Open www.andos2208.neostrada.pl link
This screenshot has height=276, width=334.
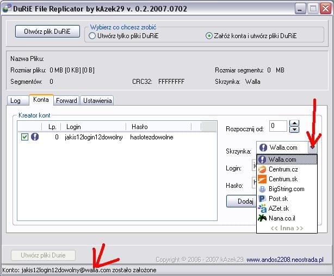[x=285, y=260]
